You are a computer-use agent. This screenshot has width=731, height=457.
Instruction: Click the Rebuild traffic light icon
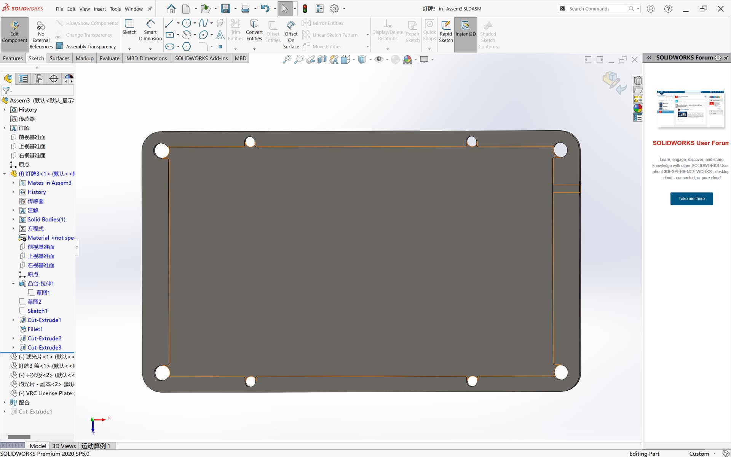[x=305, y=9]
